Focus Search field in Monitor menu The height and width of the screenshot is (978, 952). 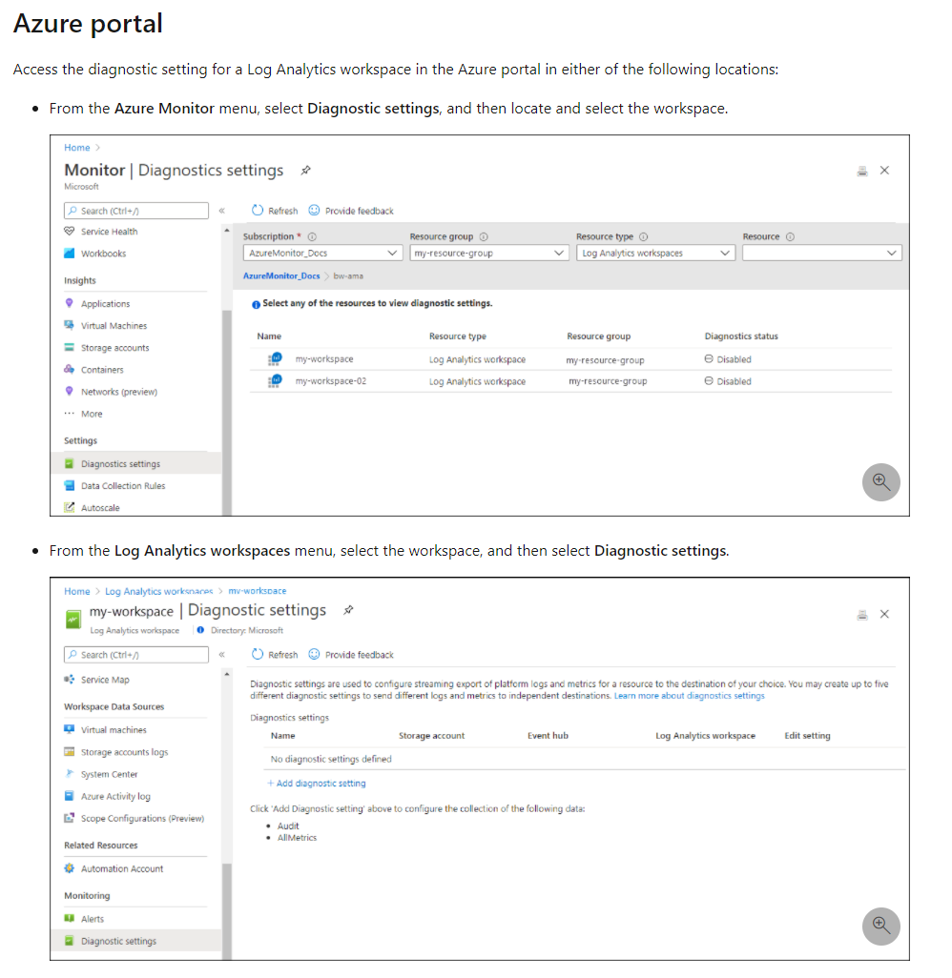pyautogui.click(x=136, y=211)
